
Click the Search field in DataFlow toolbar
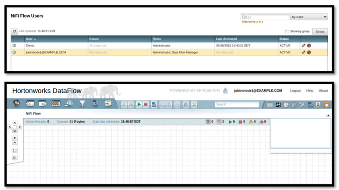click(237, 104)
